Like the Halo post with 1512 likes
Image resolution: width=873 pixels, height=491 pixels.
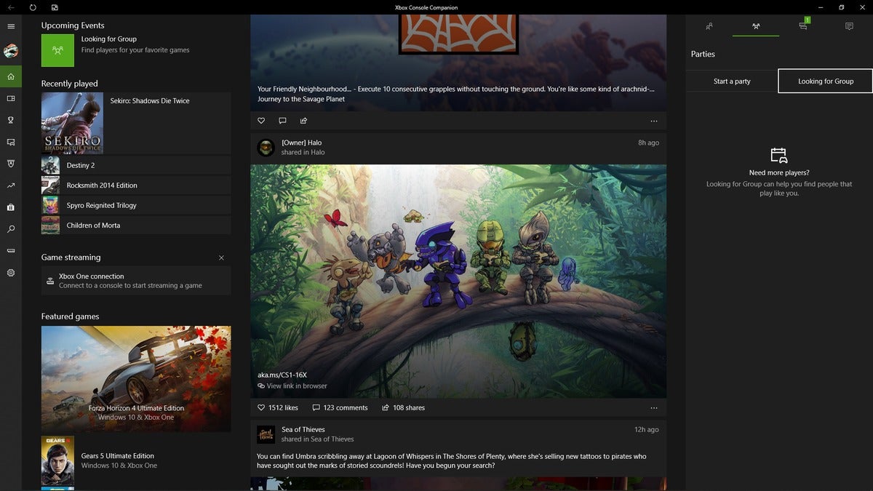(278, 408)
